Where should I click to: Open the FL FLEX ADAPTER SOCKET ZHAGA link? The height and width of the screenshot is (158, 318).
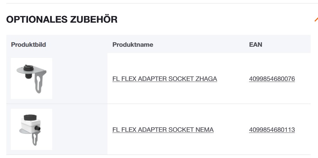165,79
